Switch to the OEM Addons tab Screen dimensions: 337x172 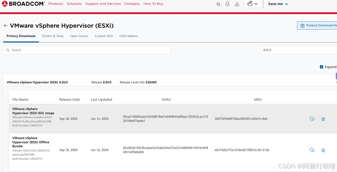[x=129, y=36]
